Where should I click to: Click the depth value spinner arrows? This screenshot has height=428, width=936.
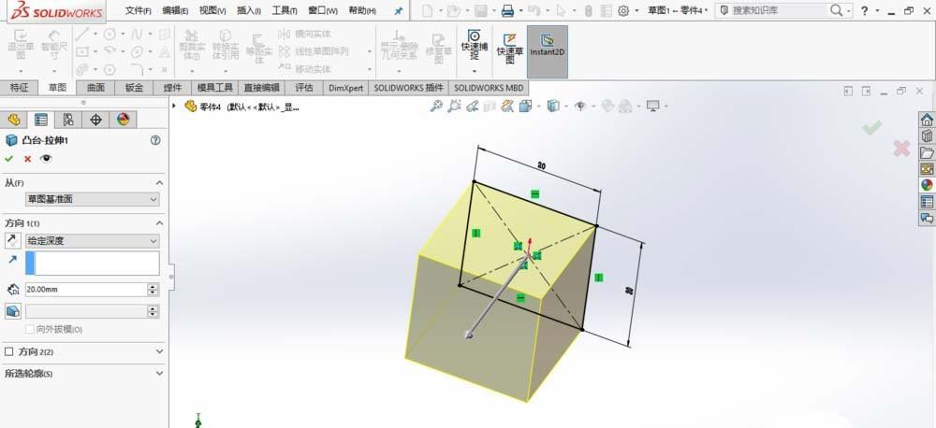(153, 290)
